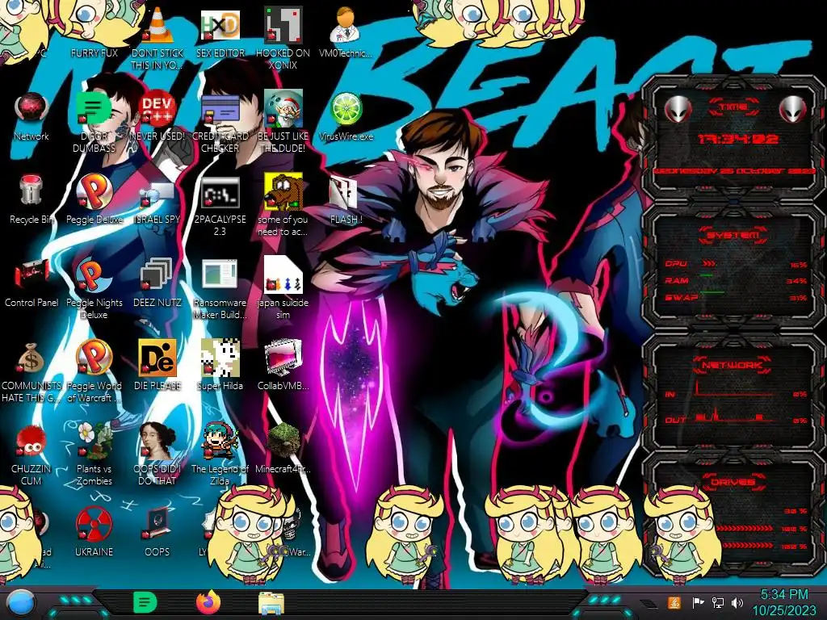This screenshot has width=827, height=620.
Task: Launch the SEX EDITOR HxD shortcut
Action: tap(220, 26)
